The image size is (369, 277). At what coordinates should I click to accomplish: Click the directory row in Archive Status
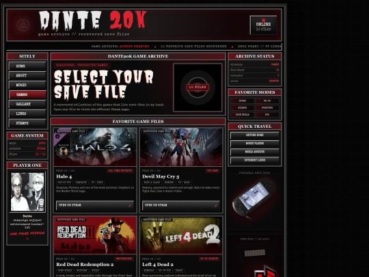click(255, 64)
